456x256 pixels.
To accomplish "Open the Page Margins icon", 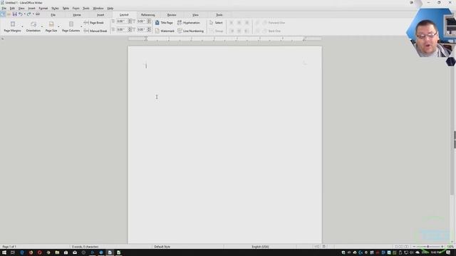I will (13, 24).
